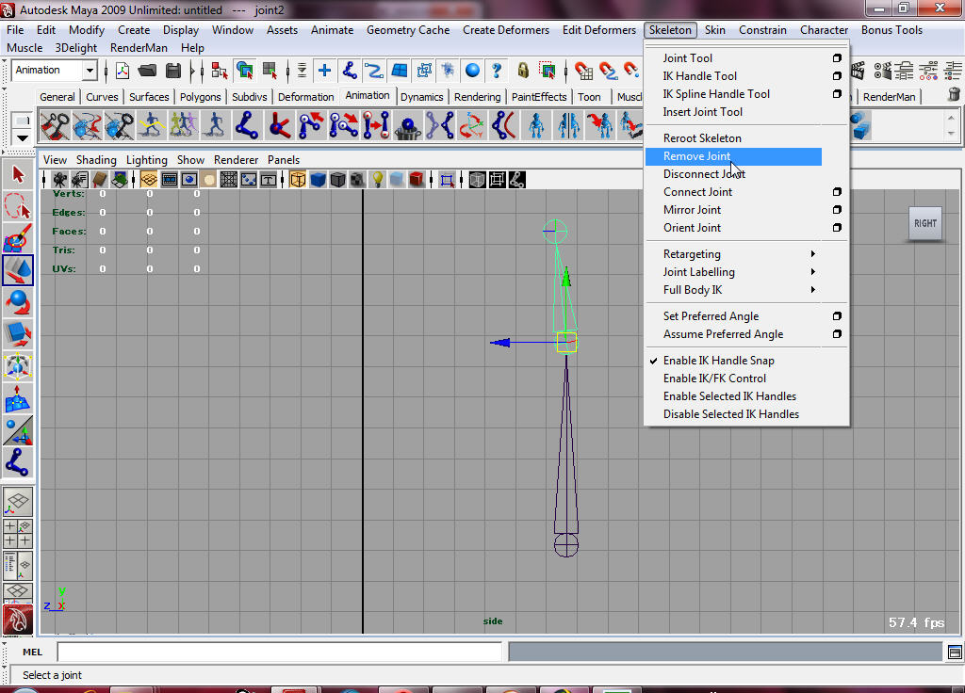Select the Move tool in toolbox
Image resolution: width=965 pixels, height=693 pixels.
pyautogui.click(x=18, y=270)
